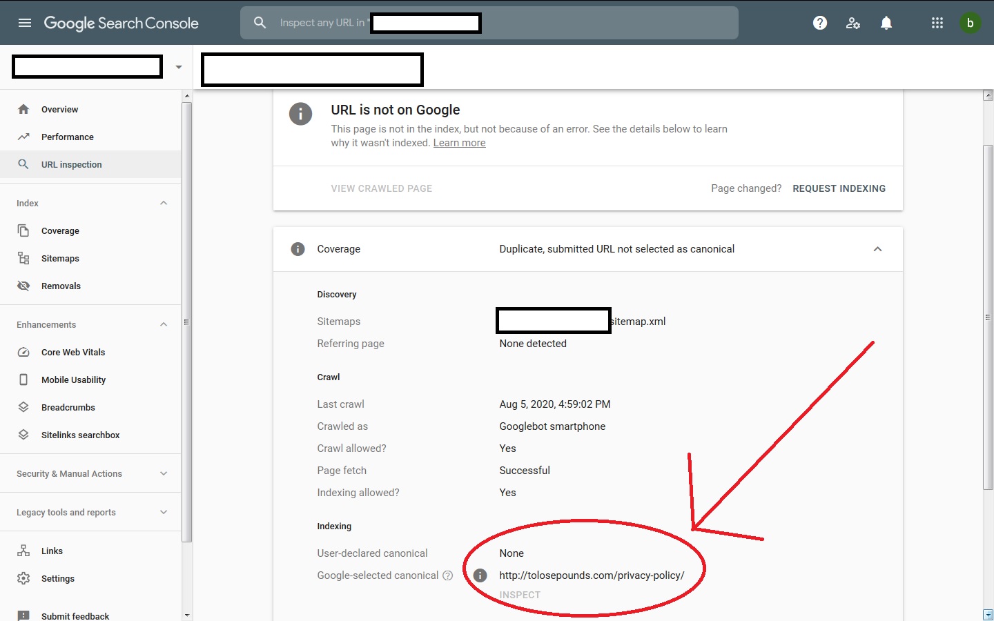Open the hamburger main menu
Screen dimensions: 994x621
click(25, 23)
